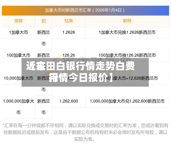Click the '1,000,000加拿大币' cell
The image size is (171, 145).
[18, 107]
